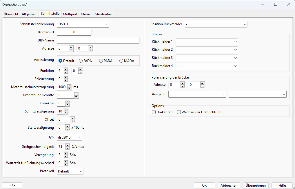Lower the Drehgeschwindigkeit percentage
This screenshot has width=295, height=189.
click(x=68, y=148)
